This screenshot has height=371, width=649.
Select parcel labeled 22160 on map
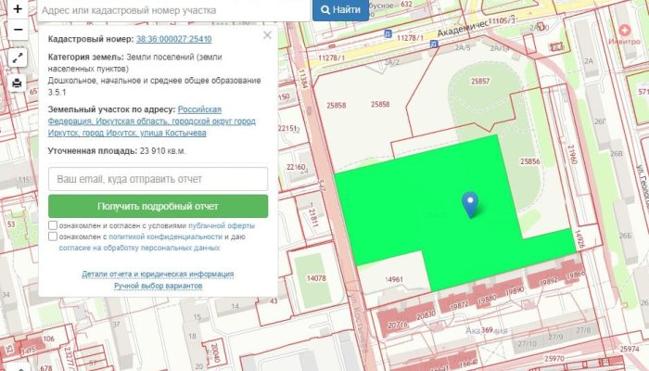point(297,167)
